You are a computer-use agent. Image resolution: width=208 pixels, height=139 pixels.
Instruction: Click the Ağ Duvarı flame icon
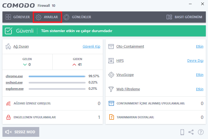(x=8, y=47)
